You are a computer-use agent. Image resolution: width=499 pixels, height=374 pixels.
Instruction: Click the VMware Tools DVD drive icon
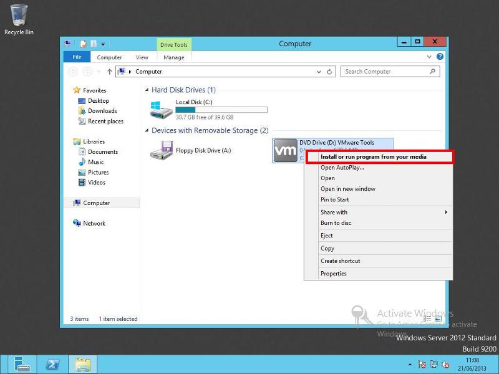[286, 150]
